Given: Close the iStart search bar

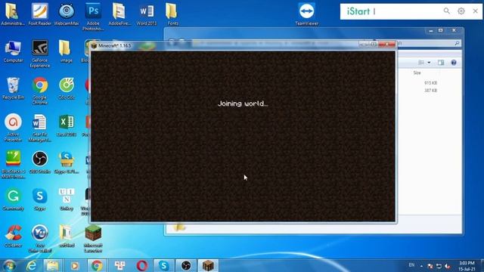Looking at the screenshot, I should [476, 11].
